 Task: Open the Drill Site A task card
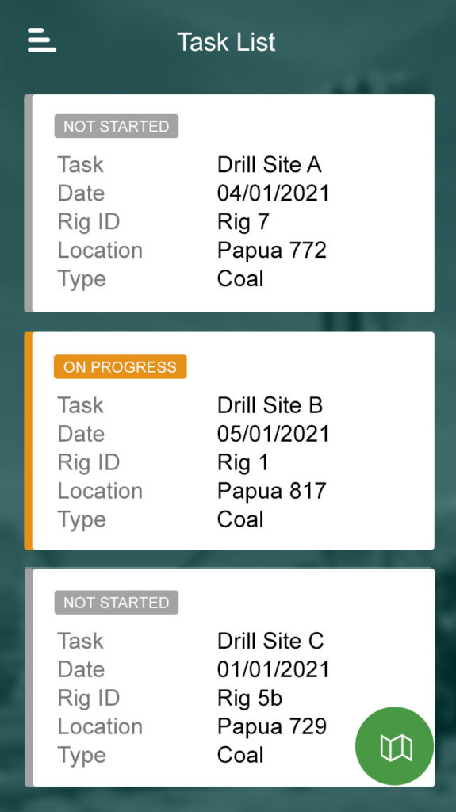pos(229,203)
